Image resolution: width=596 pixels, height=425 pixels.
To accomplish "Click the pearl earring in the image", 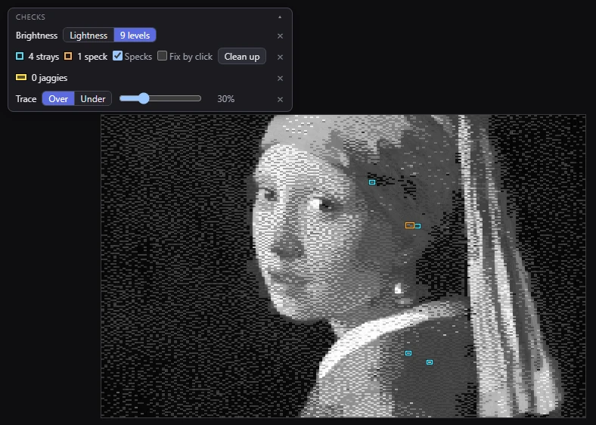I will point(398,289).
